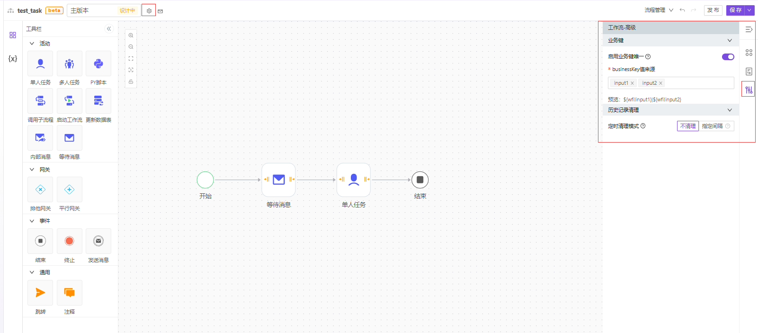Select the 等待消息 node on canvas
Viewport: 758px width, 333px height.
tap(278, 180)
